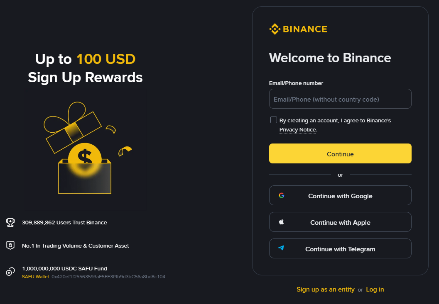The image size is (439, 304).
Task: Click Sign up as an entity
Action: (x=326, y=289)
